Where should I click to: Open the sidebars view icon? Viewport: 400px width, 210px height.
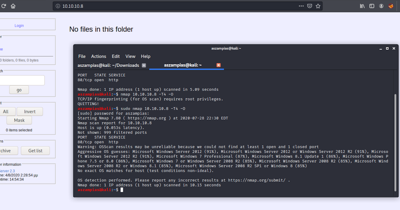(x=371, y=6)
